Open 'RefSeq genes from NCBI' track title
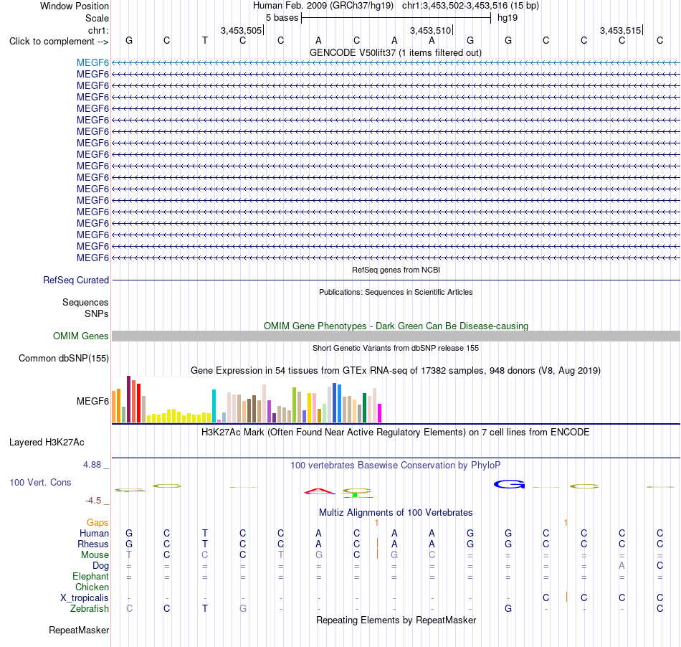 coord(396,270)
